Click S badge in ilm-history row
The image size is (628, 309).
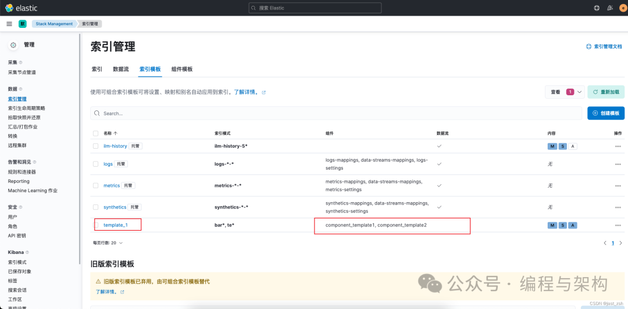tap(563, 146)
